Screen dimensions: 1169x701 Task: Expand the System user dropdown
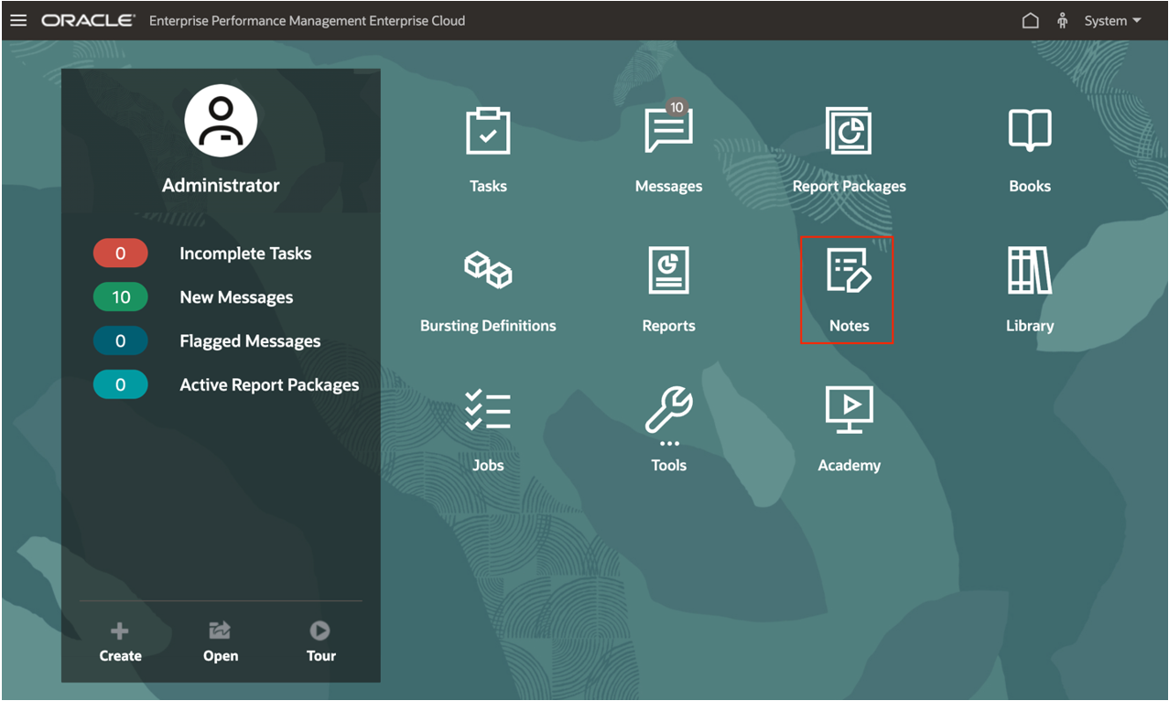pyautogui.click(x=1112, y=20)
